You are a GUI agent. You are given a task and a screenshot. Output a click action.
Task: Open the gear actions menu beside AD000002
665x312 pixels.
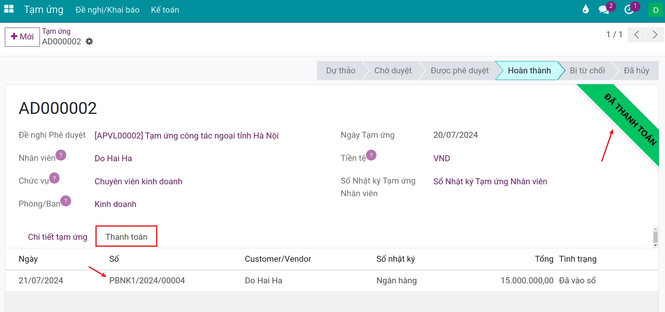[x=89, y=41]
